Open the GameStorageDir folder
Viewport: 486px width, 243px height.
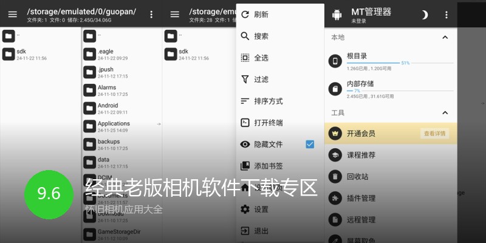click(x=122, y=234)
